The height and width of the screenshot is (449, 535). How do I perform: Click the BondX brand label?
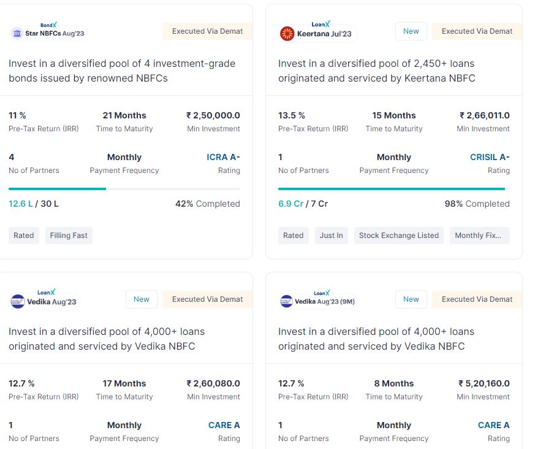tap(48, 25)
